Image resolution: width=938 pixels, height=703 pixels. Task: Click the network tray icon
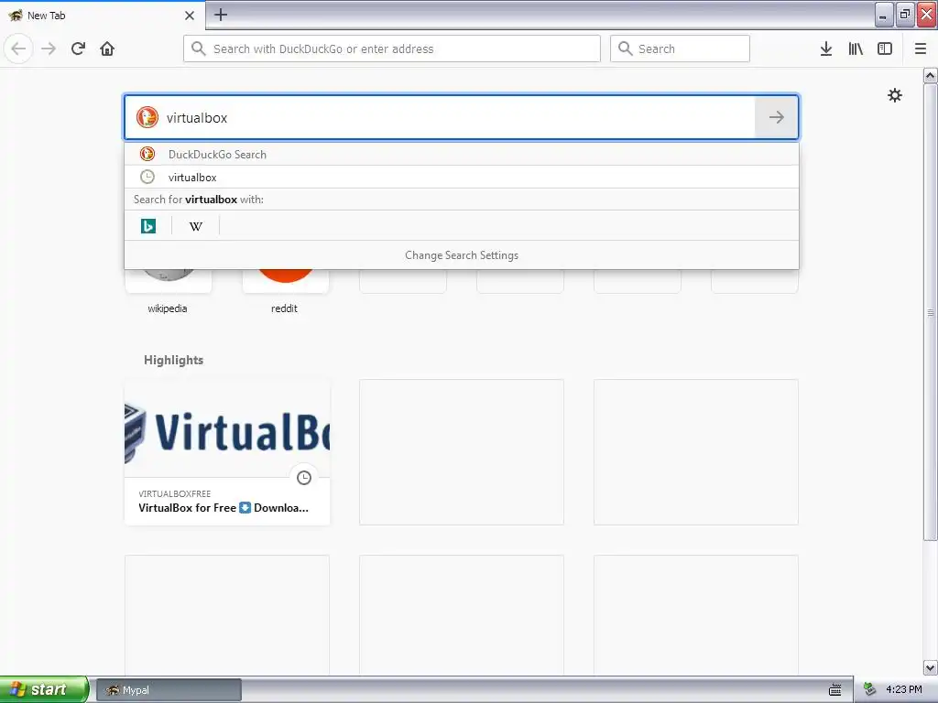[870, 689]
